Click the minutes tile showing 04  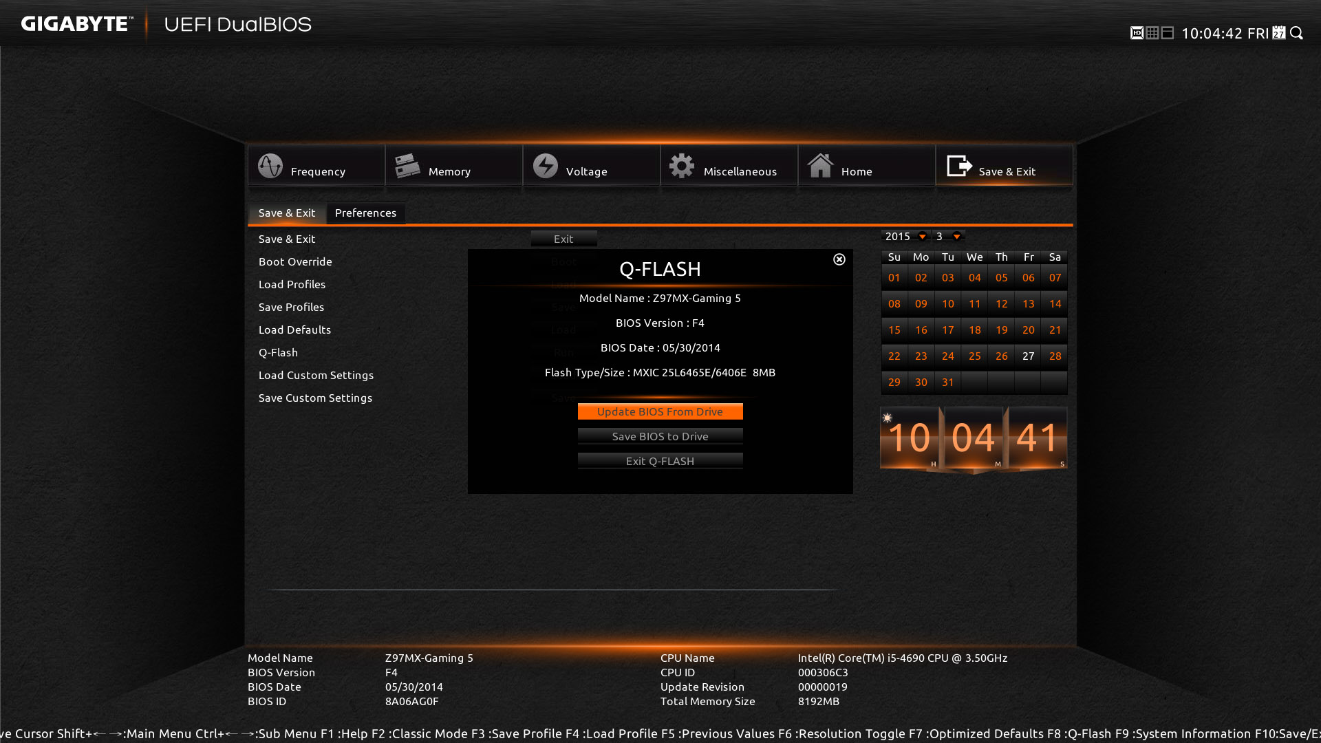point(974,438)
